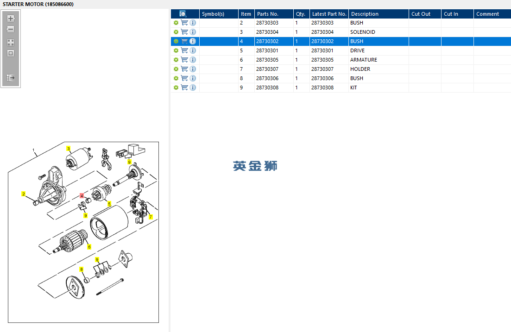Screen dimensions: 511x332
Task: Click parts number 28730306 cell
Action: (x=274, y=78)
